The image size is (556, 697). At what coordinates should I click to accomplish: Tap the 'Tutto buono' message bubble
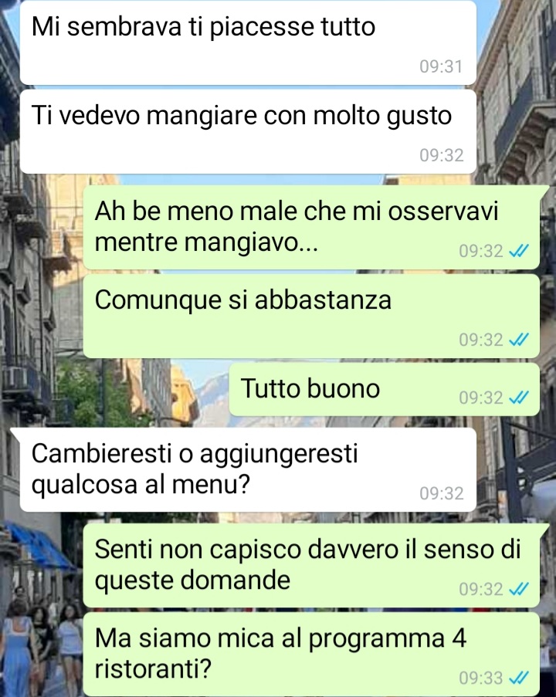coord(385,389)
